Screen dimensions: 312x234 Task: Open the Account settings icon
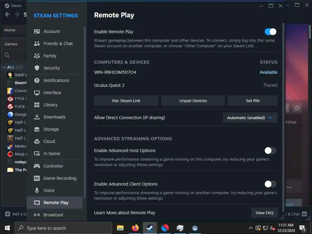coord(37,31)
